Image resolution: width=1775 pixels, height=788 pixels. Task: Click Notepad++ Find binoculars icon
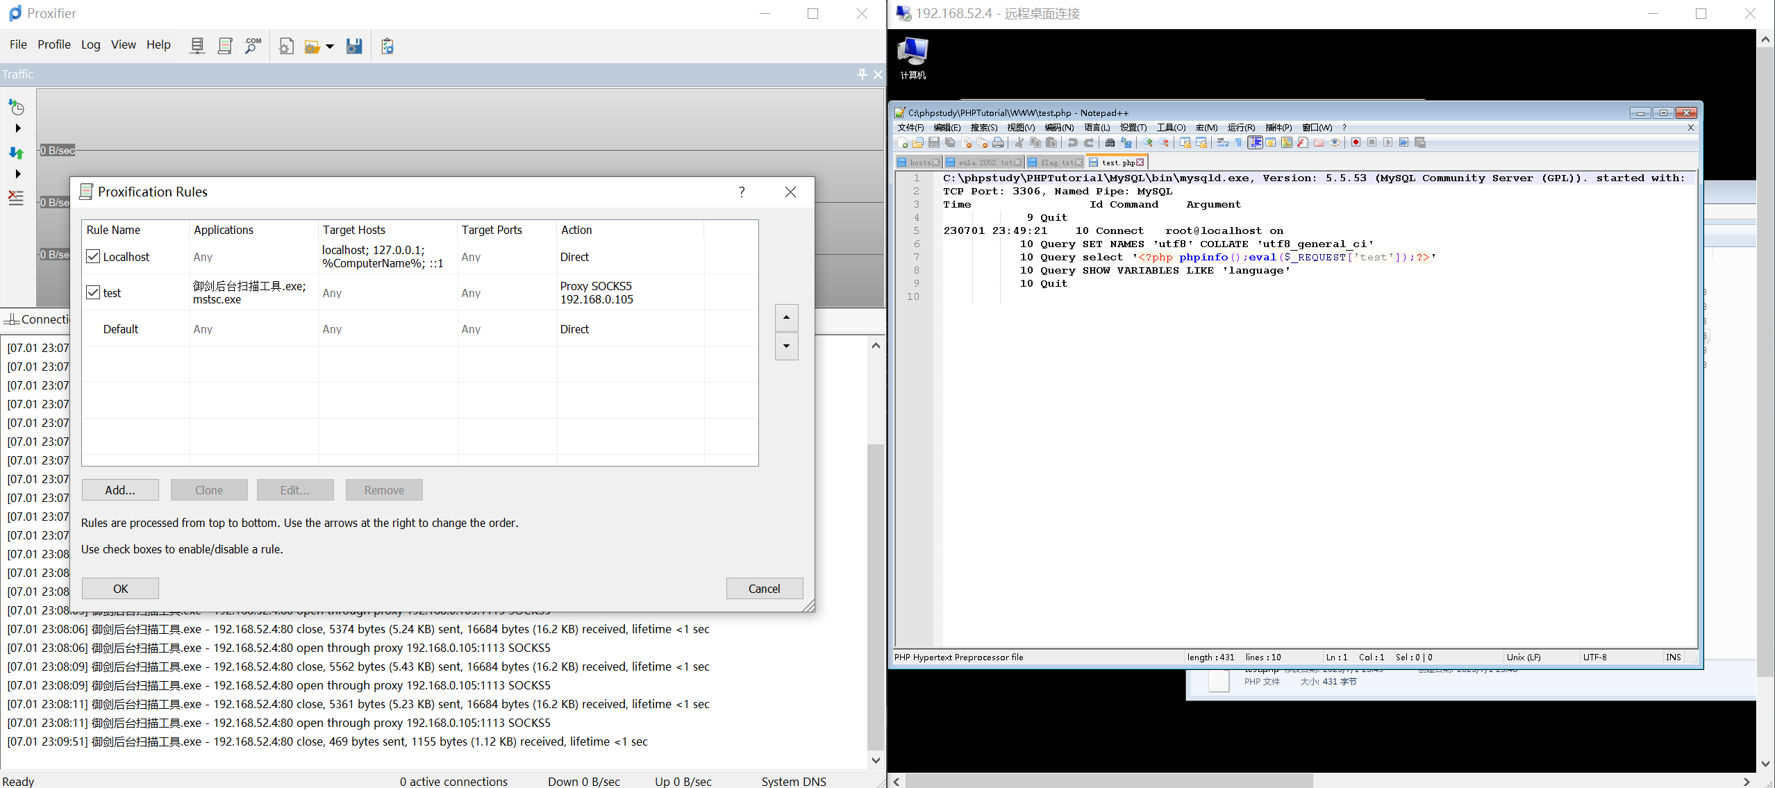[x=1110, y=142]
